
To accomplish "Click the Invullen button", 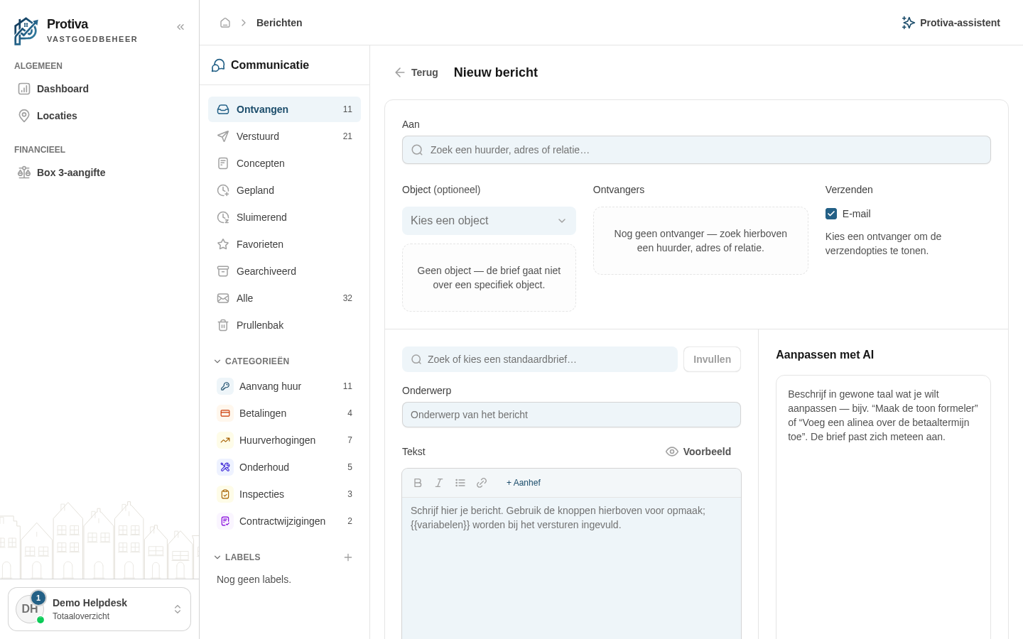I will 712,359.
